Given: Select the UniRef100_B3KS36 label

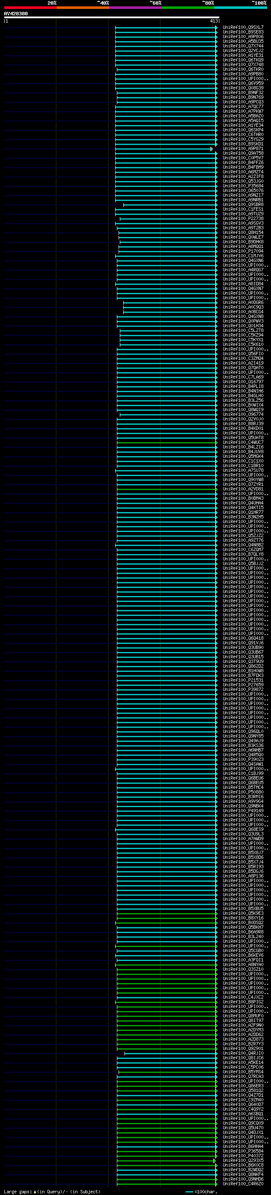Looking at the screenshot, I should tap(243, 746).
